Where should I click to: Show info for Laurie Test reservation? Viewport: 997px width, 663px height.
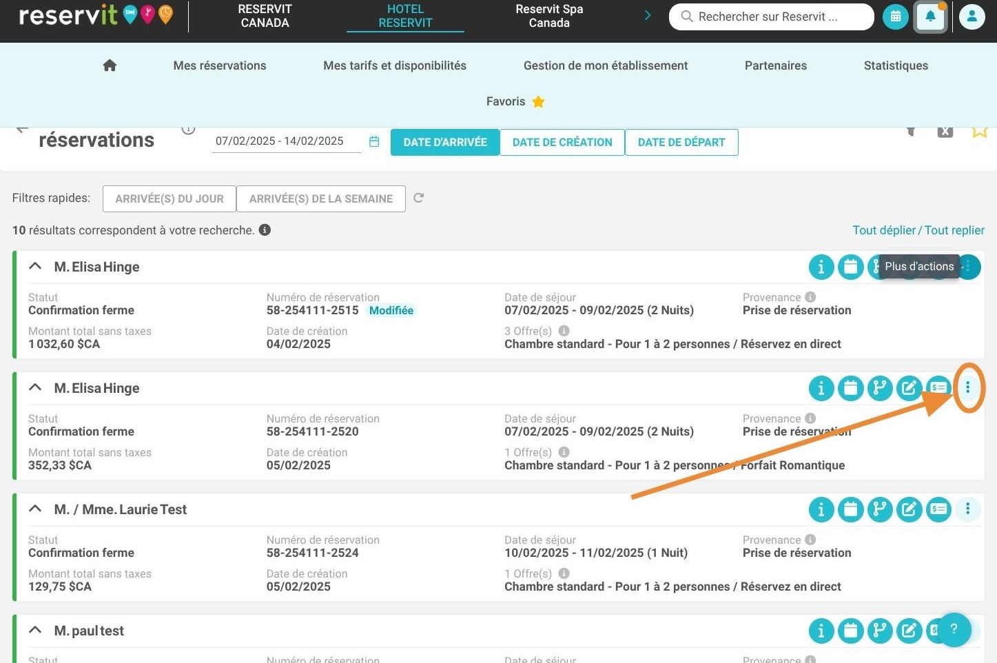coord(821,509)
